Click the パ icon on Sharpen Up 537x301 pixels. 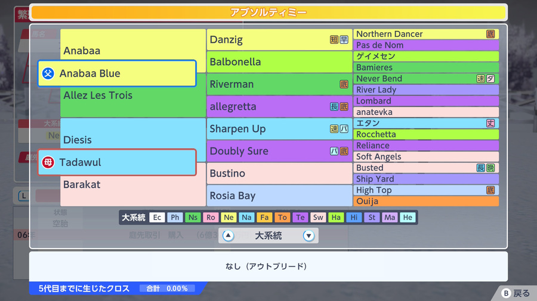tap(344, 128)
